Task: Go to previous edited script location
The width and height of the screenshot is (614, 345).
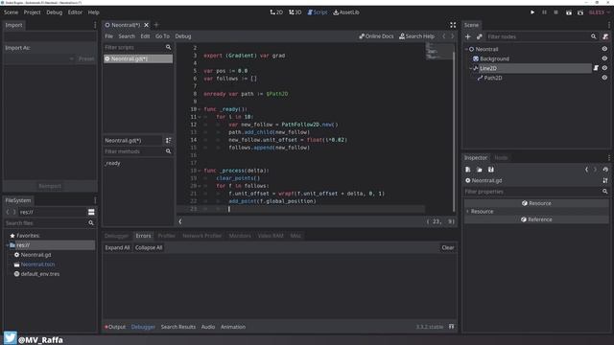Action: 444,36
